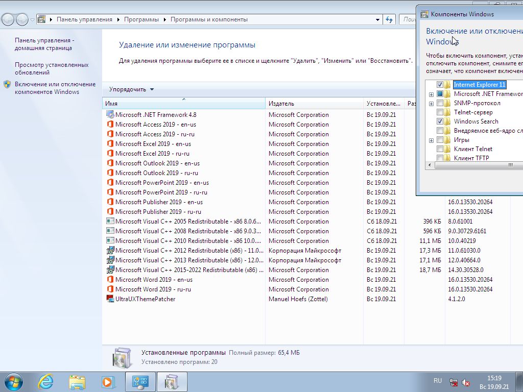
Task: Open dropdown arrow after Программы breadcrumb
Action: tap(165, 20)
